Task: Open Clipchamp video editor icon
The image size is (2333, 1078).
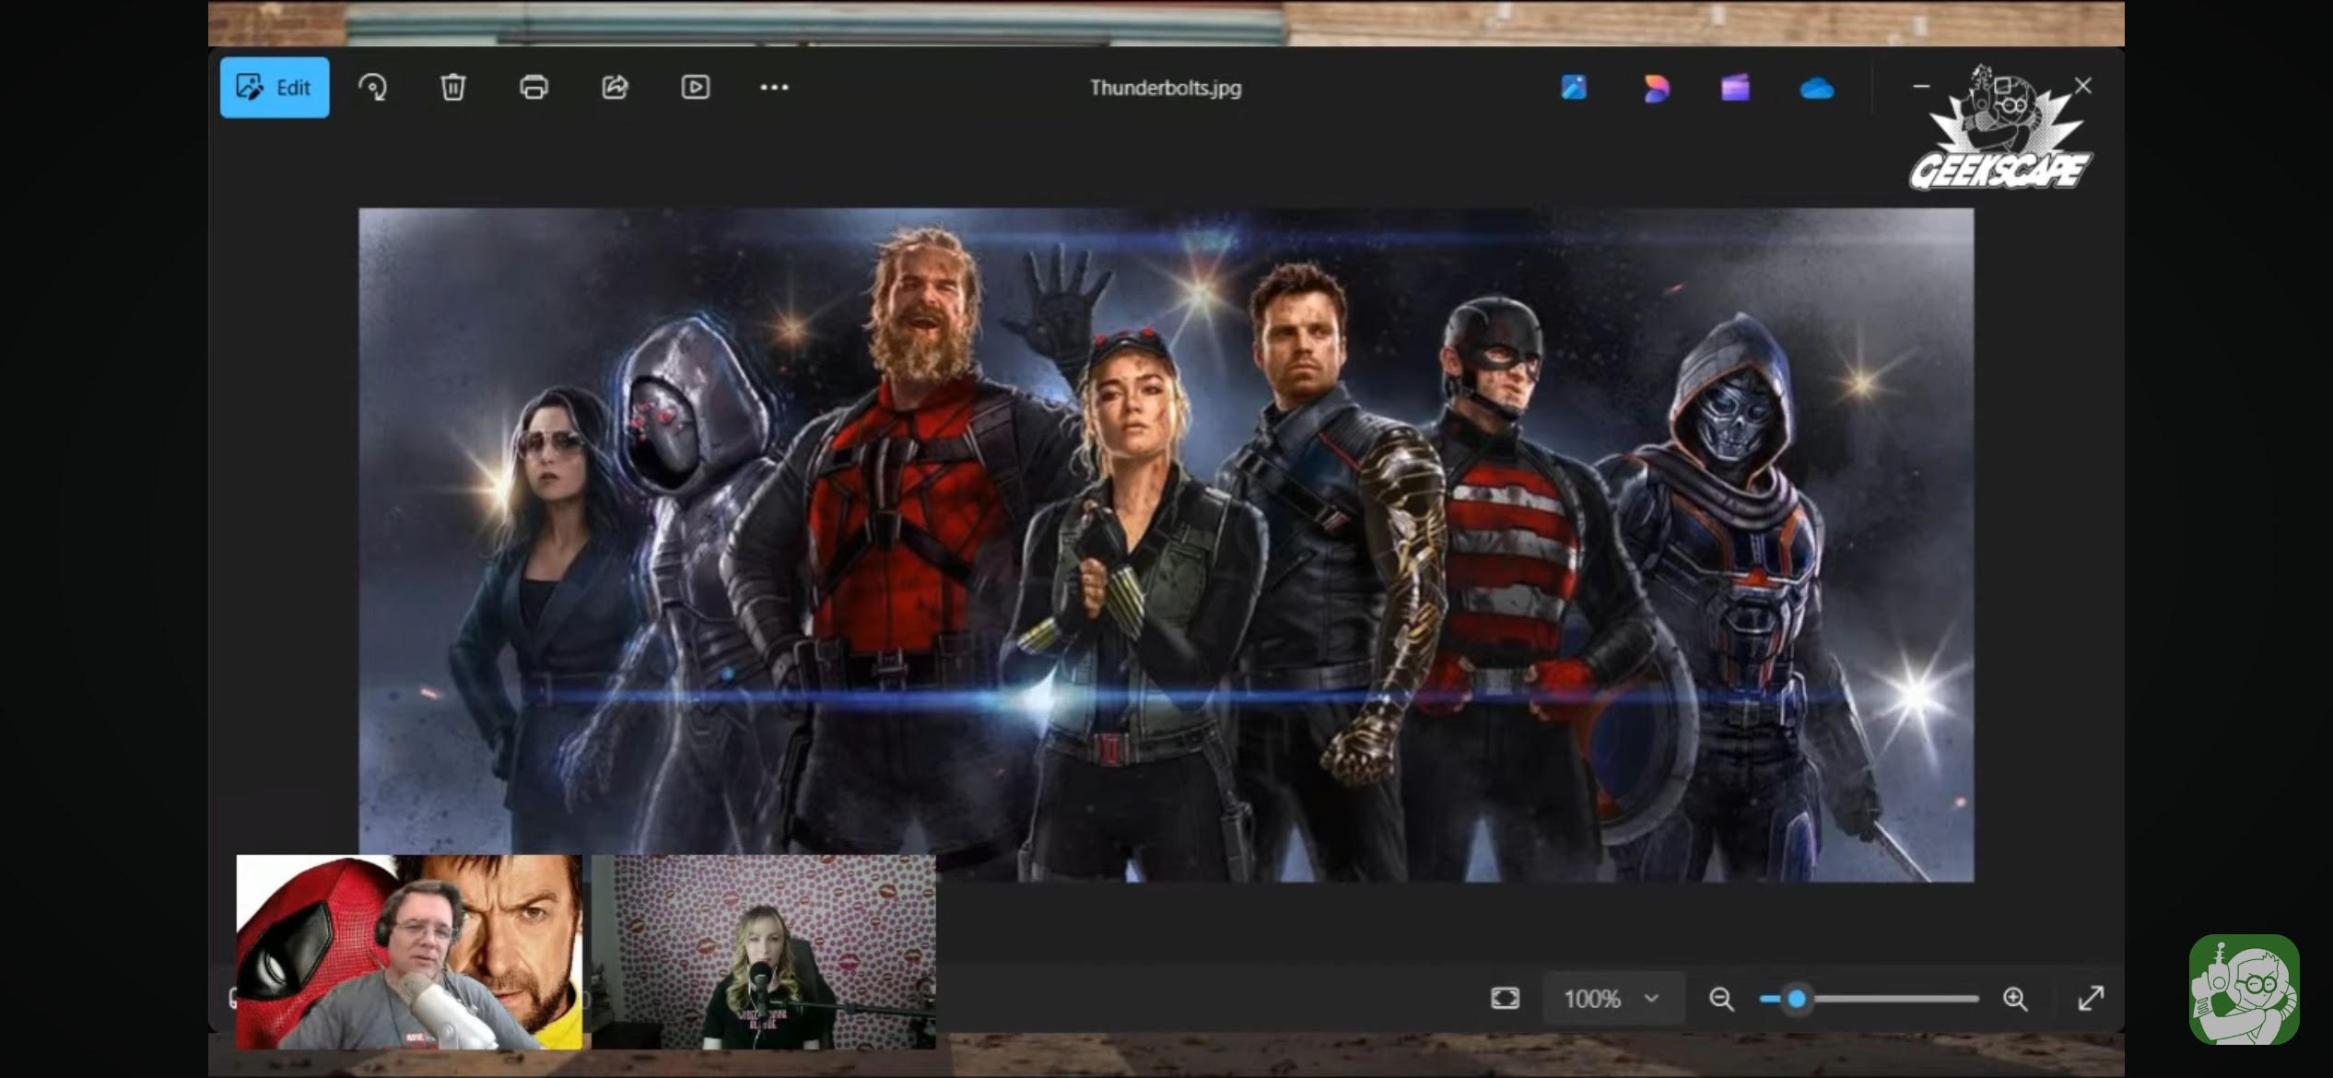Action: 1735,88
